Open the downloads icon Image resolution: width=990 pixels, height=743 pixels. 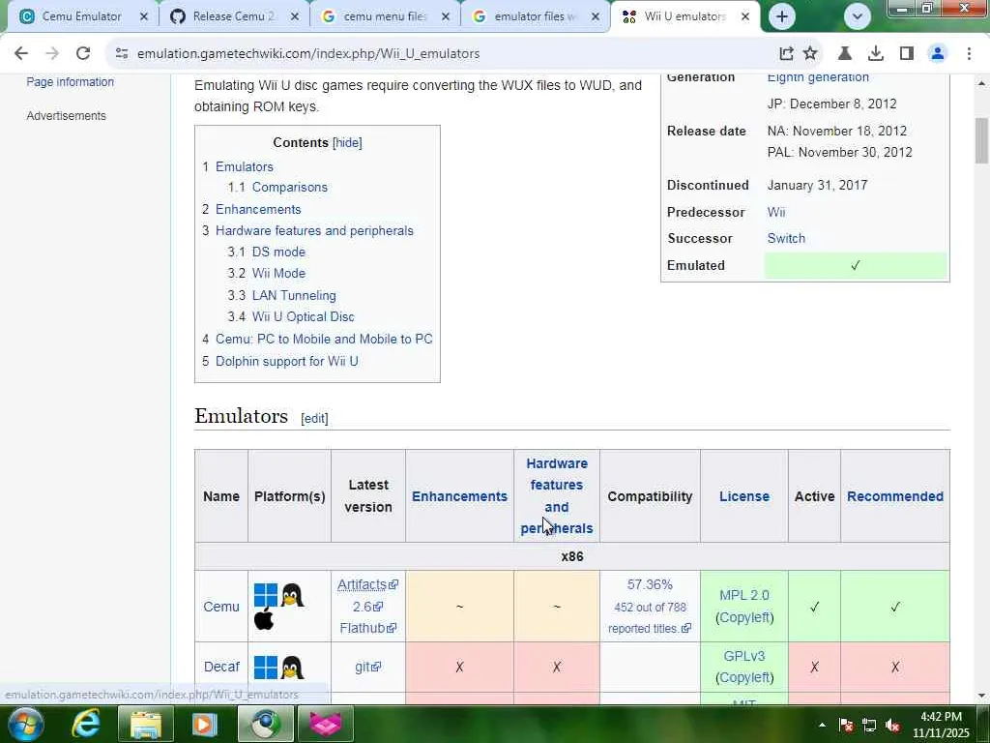pyautogui.click(x=876, y=54)
